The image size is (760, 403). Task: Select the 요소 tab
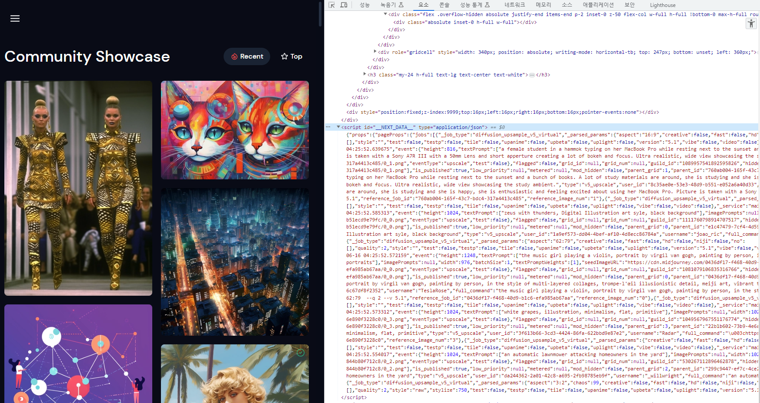(423, 5)
